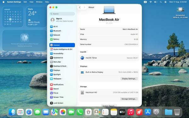Open Spotlight settings in the sidebar
This screenshot has width=189, height=118.
coord(62,75)
